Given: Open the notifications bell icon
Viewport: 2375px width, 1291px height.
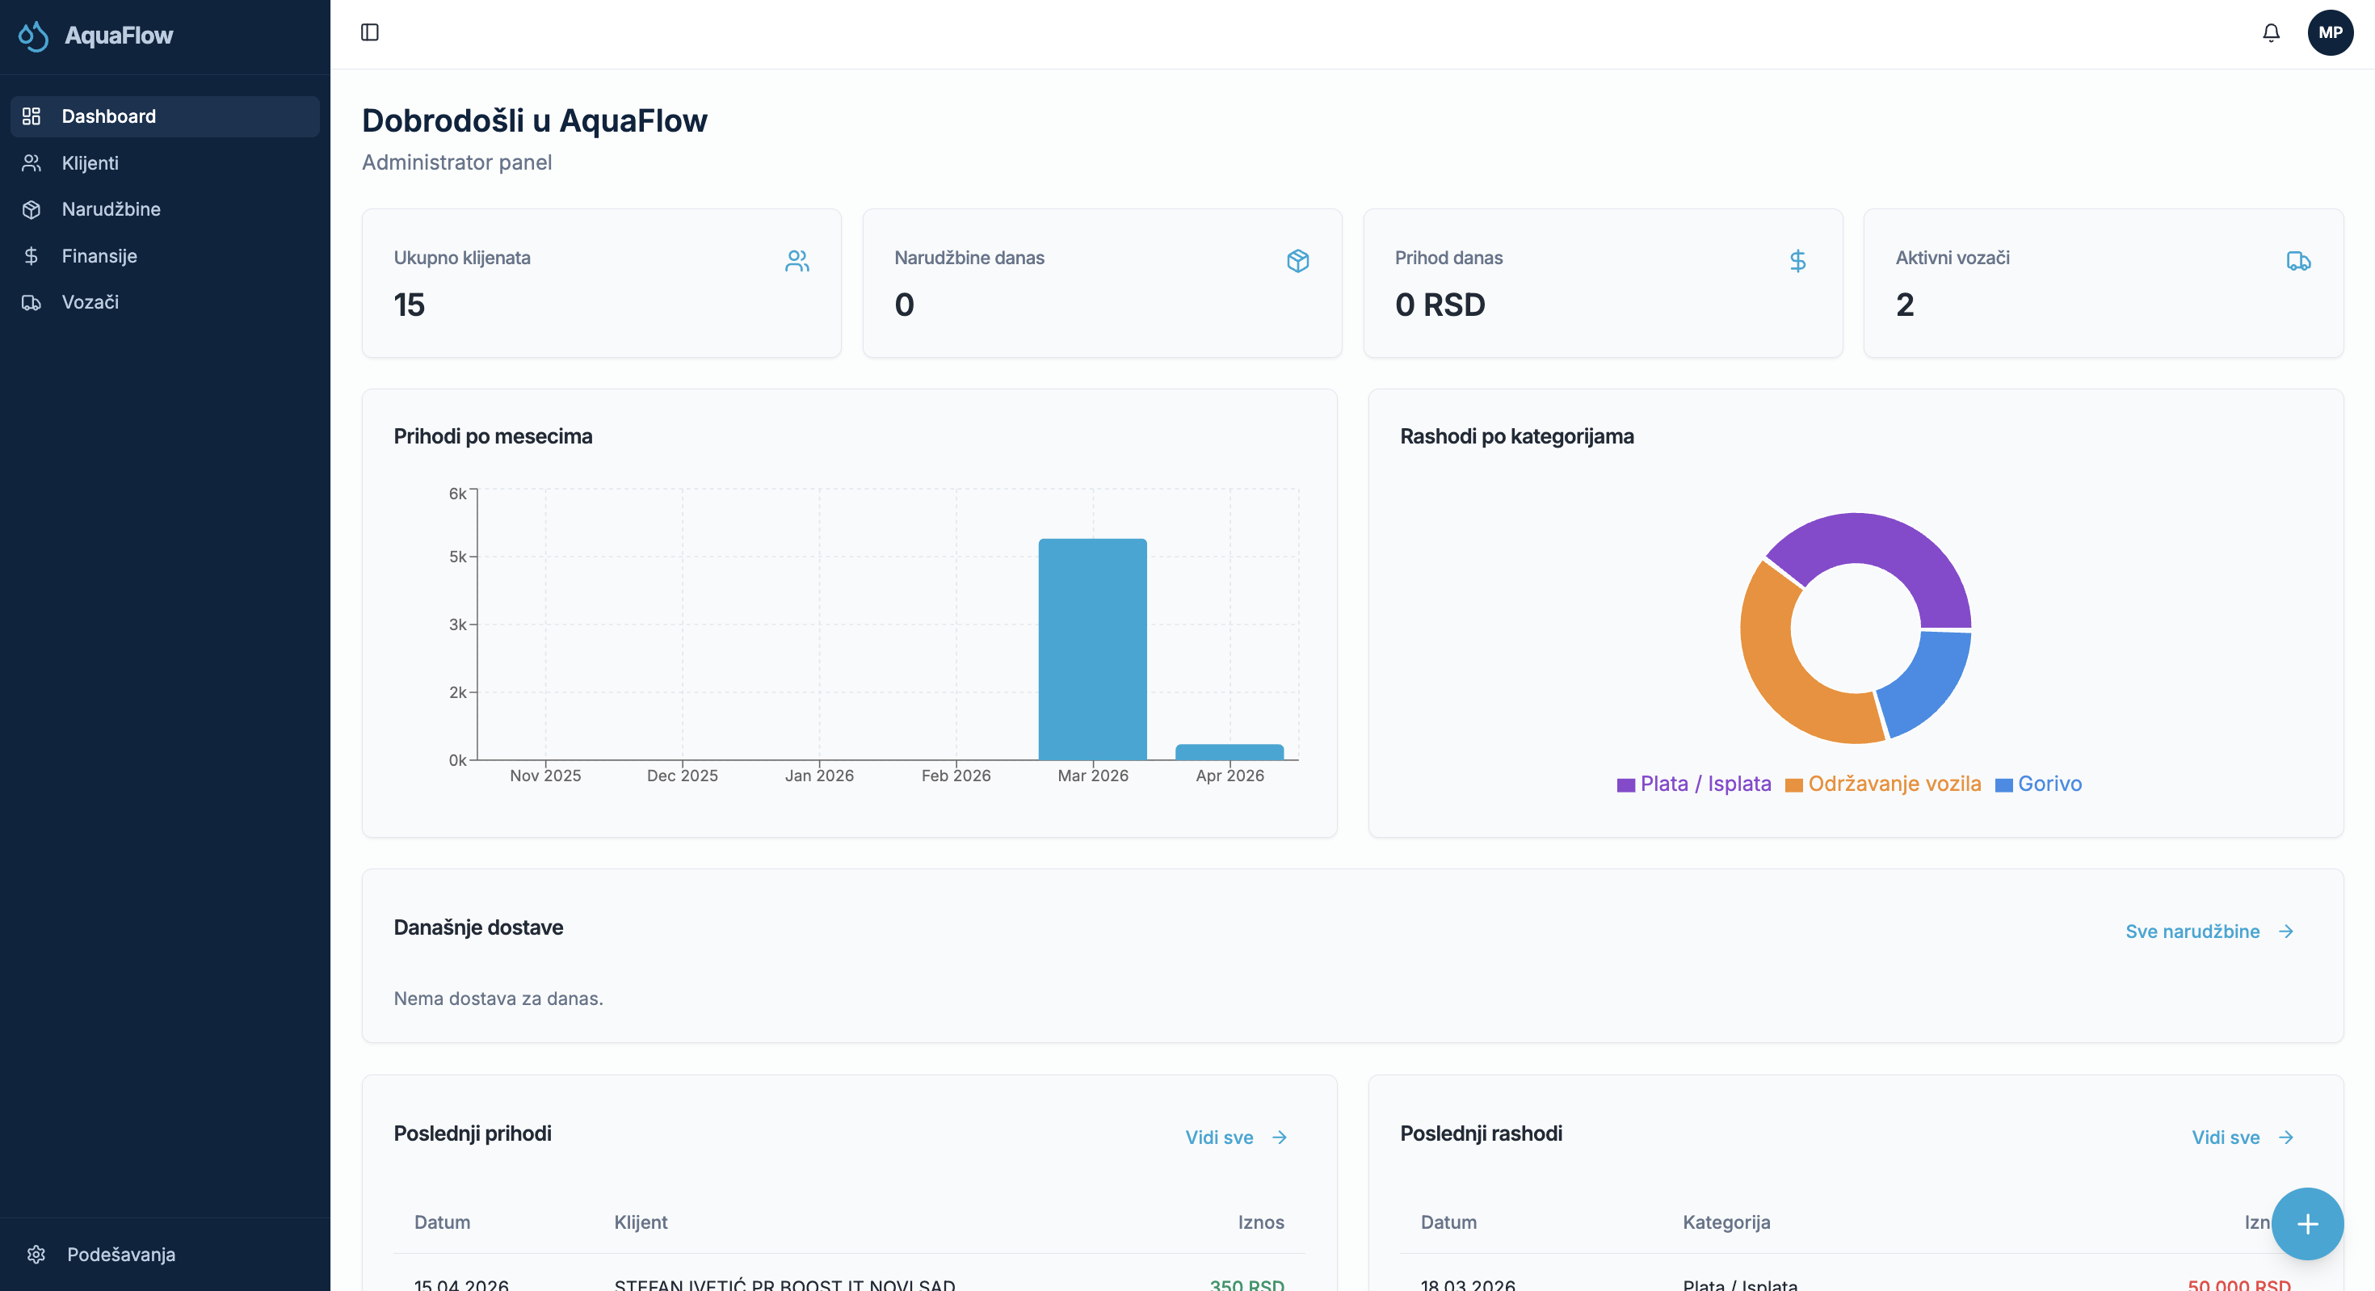Looking at the screenshot, I should tap(2271, 32).
